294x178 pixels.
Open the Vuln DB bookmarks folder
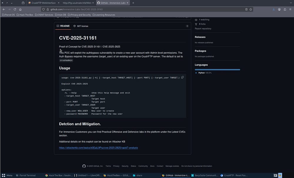coord(60,15)
